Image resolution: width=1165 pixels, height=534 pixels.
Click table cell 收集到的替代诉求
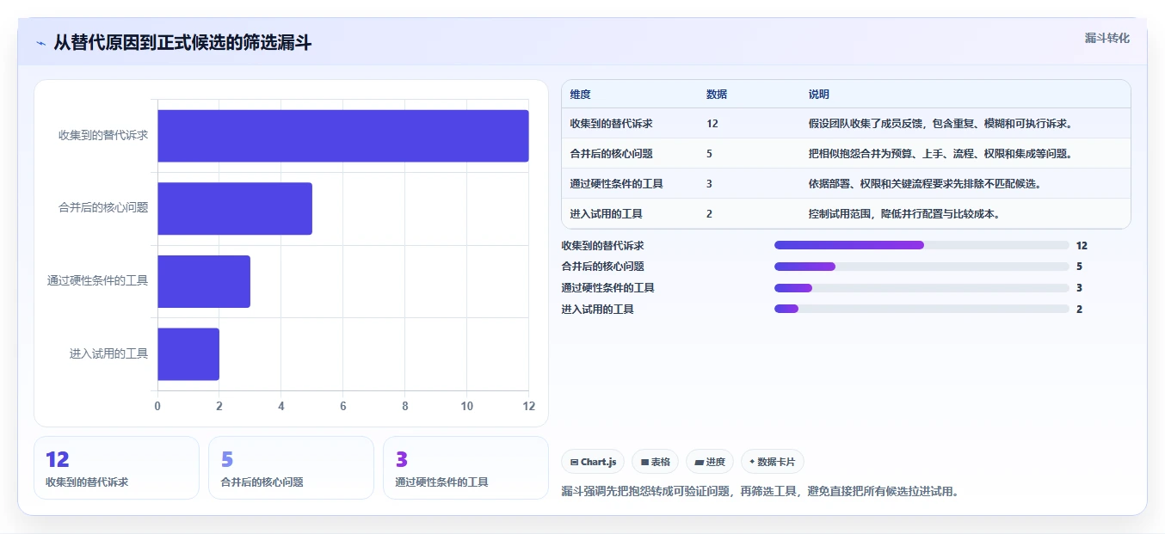pyautogui.click(x=611, y=124)
